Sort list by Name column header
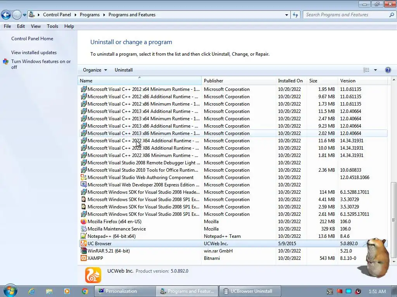The height and width of the screenshot is (297, 397). tap(140, 81)
